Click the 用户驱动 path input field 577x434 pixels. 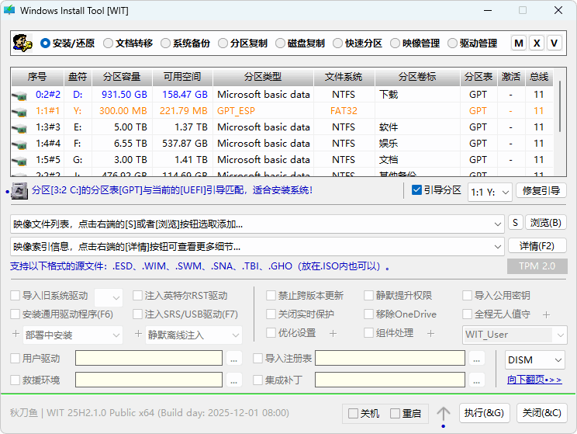pyautogui.click(x=149, y=358)
